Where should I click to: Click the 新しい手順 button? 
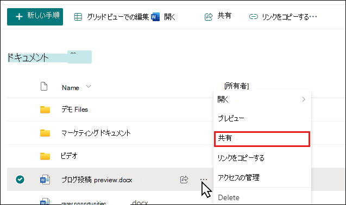(x=35, y=17)
